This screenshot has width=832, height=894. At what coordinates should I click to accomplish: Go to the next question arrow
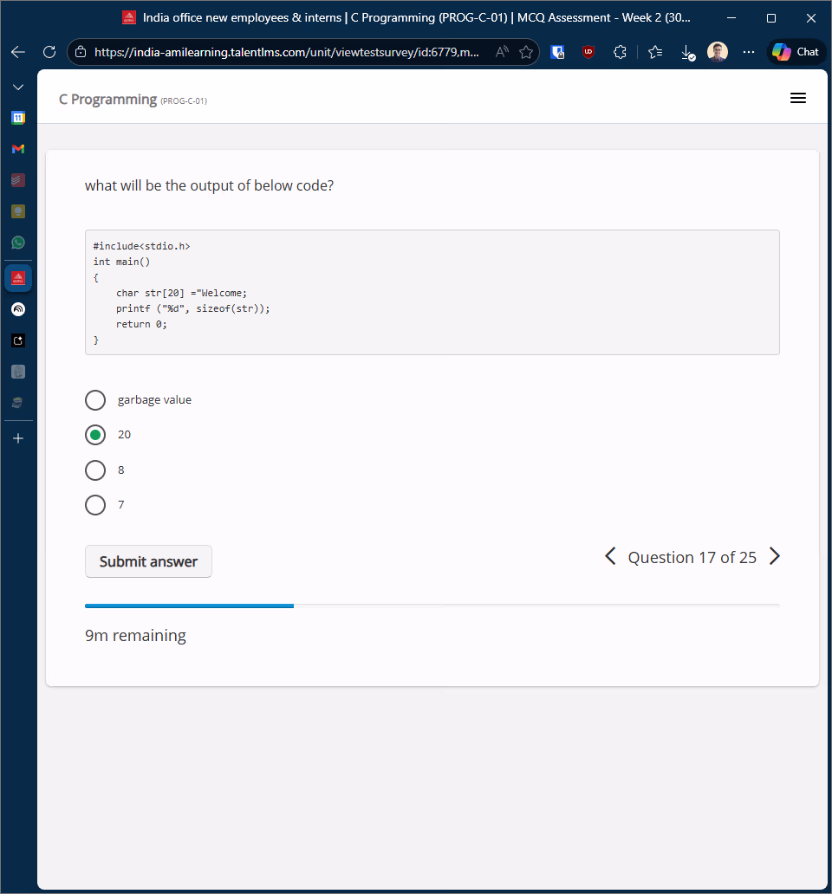click(x=775, y=556)
